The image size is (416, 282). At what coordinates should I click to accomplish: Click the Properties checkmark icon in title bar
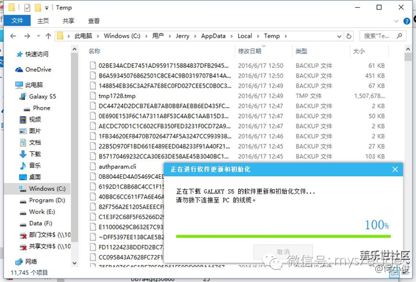(x=27, y=8)
